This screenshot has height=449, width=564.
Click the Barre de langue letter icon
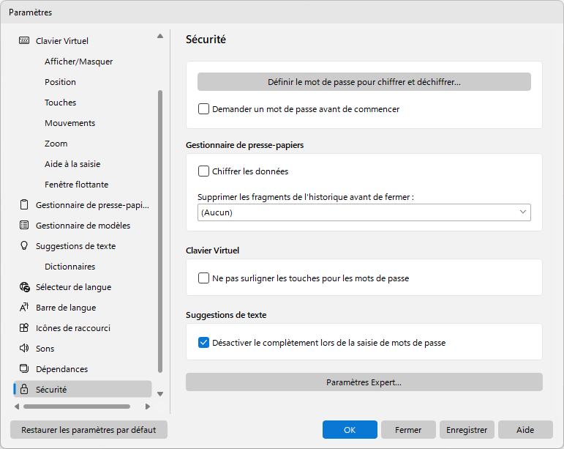(x=24, y=307)
